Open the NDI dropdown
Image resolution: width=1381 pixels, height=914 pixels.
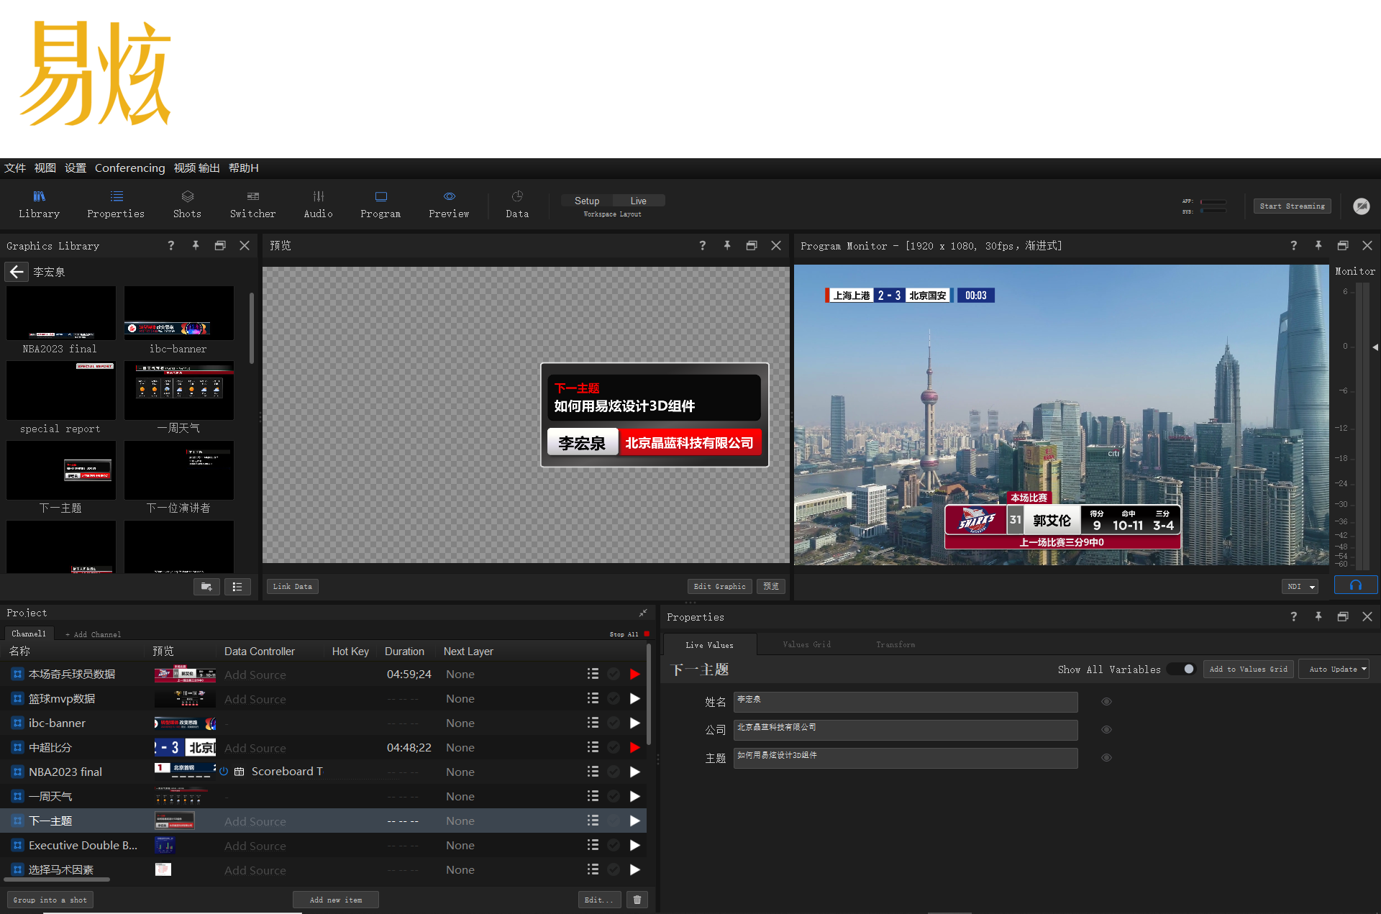[x=1300, y=587]
